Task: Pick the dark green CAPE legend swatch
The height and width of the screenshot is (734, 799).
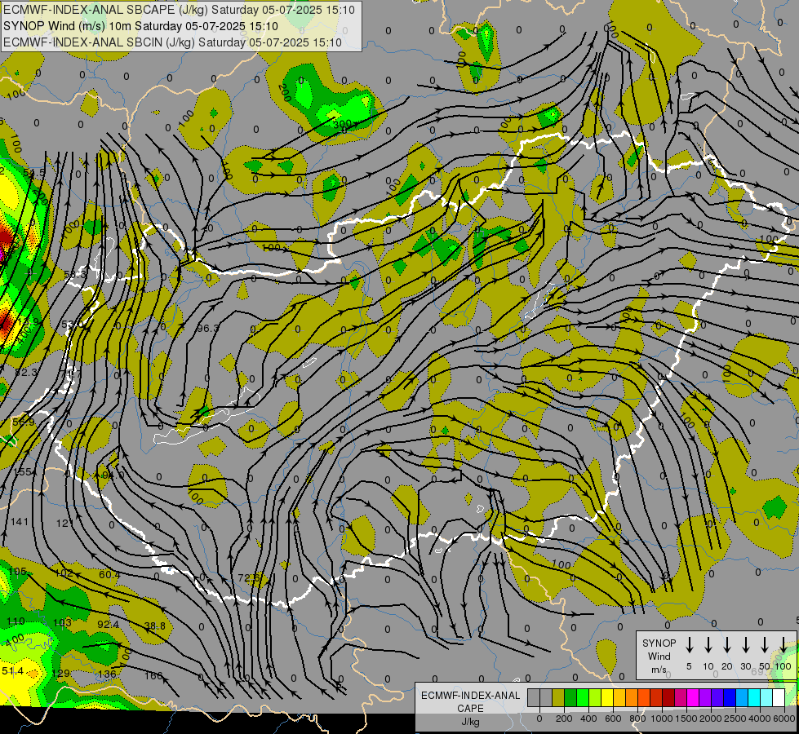Action: tap(570, 697)
